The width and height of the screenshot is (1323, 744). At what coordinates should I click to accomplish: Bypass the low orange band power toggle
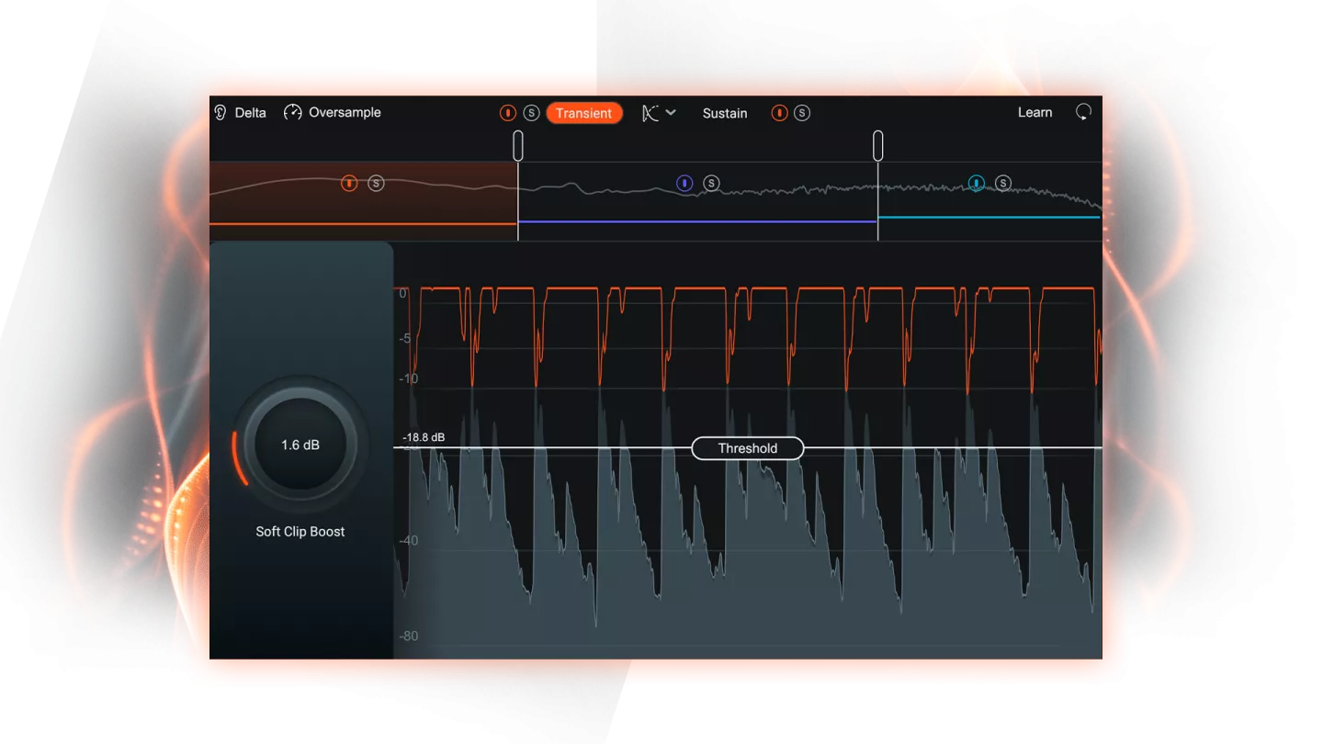[x=349, y=184]
